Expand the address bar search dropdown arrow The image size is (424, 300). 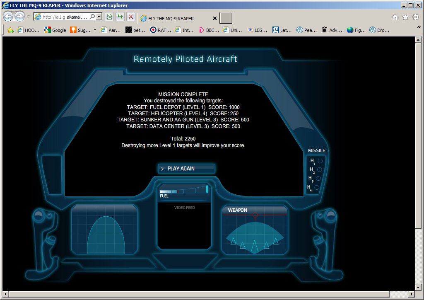(x=99, y=17)
